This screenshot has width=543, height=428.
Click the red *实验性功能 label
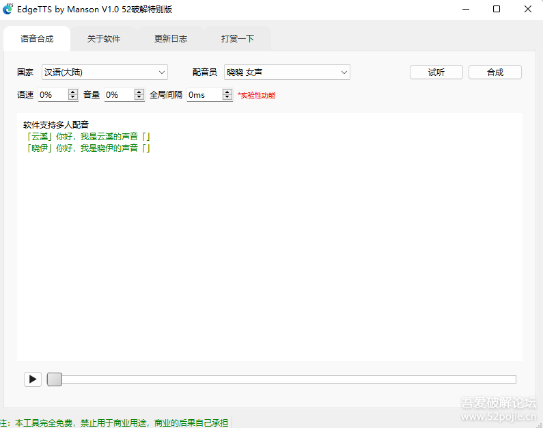(257, 95)
